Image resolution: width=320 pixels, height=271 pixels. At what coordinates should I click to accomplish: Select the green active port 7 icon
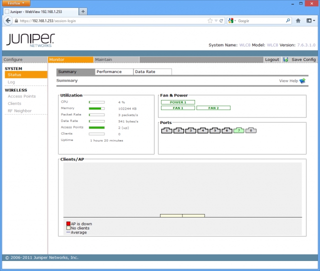[x=239, y=130]
